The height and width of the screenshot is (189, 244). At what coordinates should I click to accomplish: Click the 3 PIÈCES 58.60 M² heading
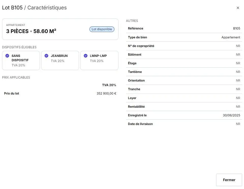31,31
